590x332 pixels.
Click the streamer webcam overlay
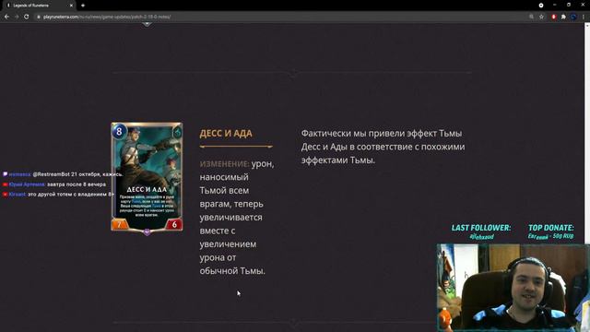coord(513,288)
